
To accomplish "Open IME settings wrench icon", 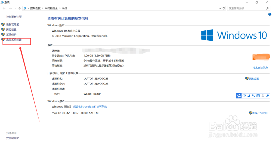I will coord(267,96).
